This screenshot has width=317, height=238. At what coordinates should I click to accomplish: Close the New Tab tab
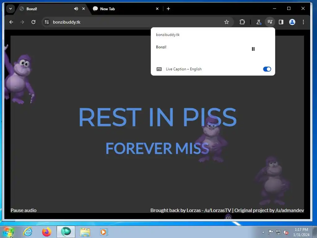(x=157, y=9)
